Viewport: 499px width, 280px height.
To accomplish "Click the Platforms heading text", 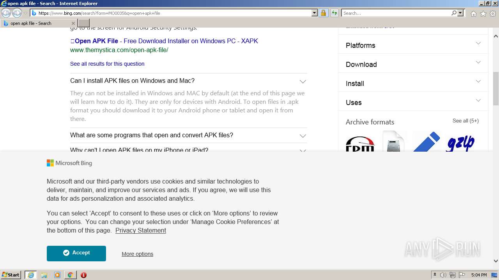I will pyautogui.click(x=361, y=45).
